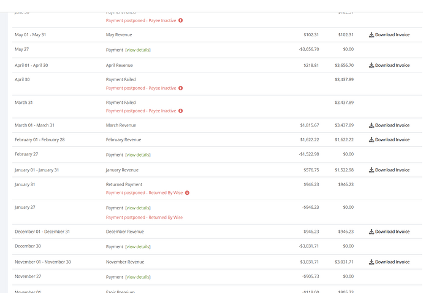Click January 27 Returned By Wise postponed notice
The width and height of the screenshot is (423, 293).
point(144,217)
